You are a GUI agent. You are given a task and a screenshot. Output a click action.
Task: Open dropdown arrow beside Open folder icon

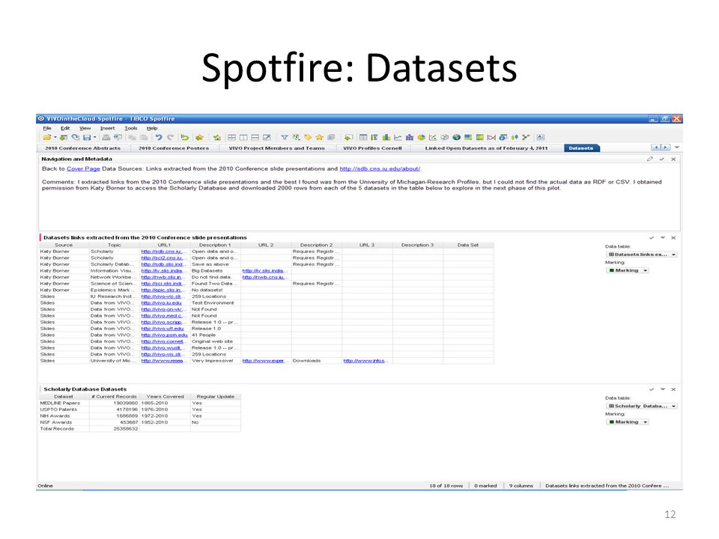[55, 138]
